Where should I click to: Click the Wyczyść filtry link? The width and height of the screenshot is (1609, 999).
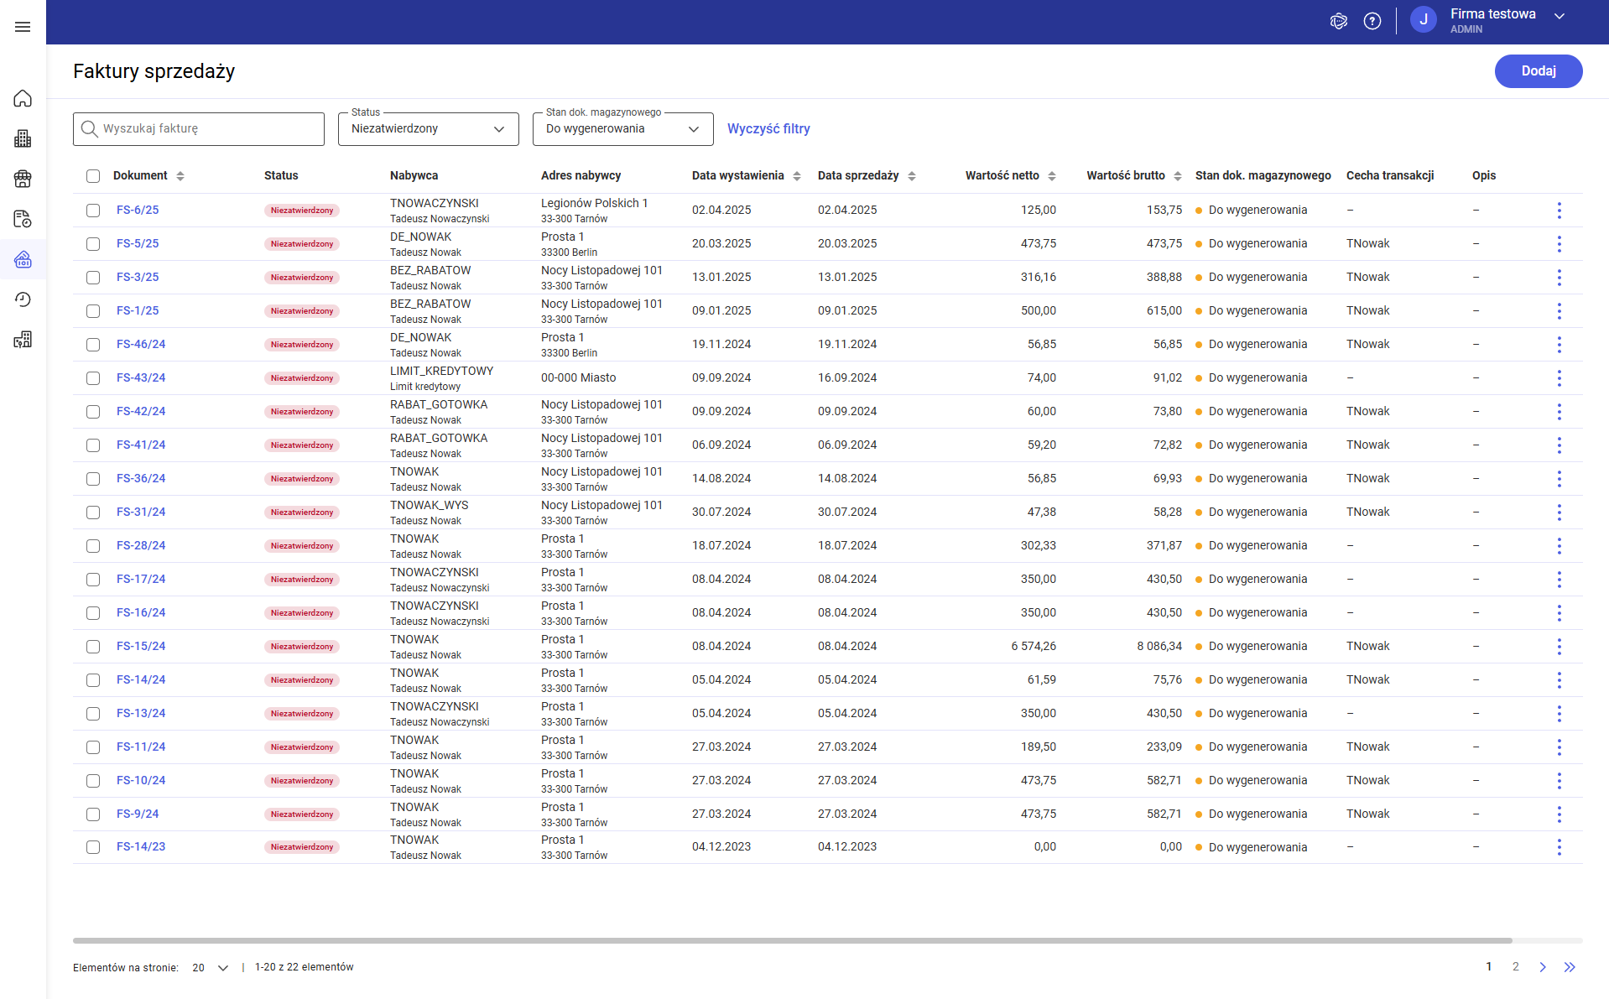768,129
